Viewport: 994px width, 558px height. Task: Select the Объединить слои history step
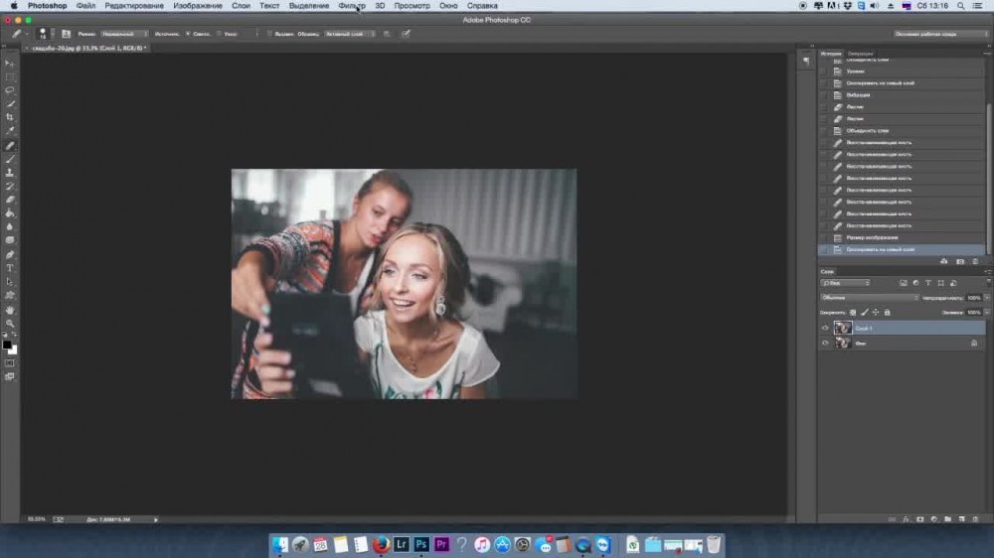[867, 131]
